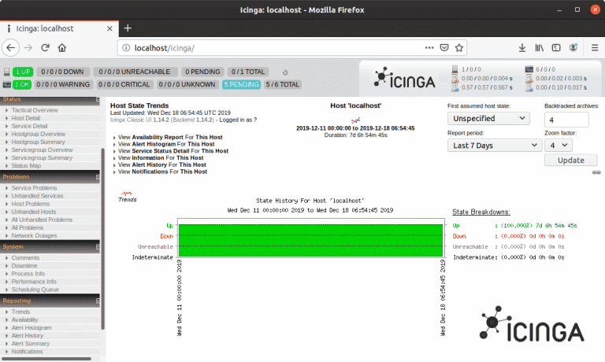Click the Save to Pocket icon
This screenshot has width=605, height=362.
coord(444,48)
